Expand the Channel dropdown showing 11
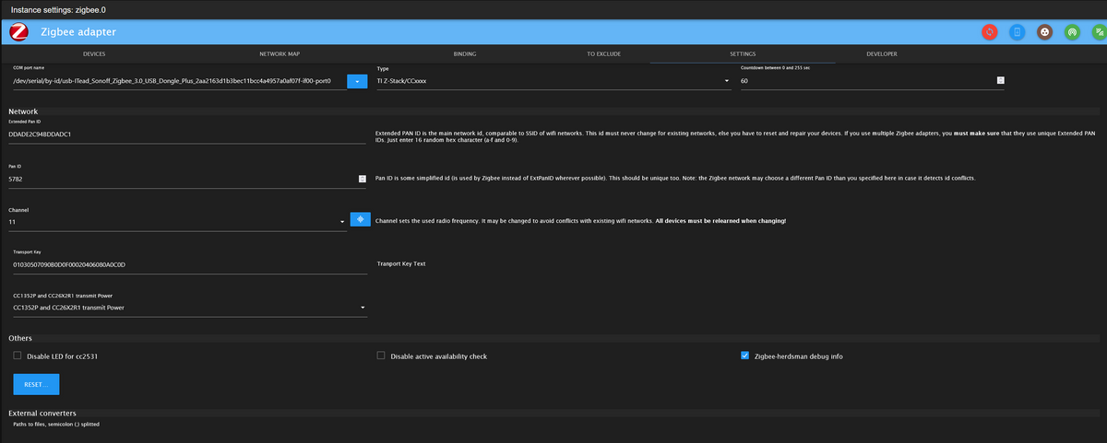1107x443 pixels. coord(177,222)
